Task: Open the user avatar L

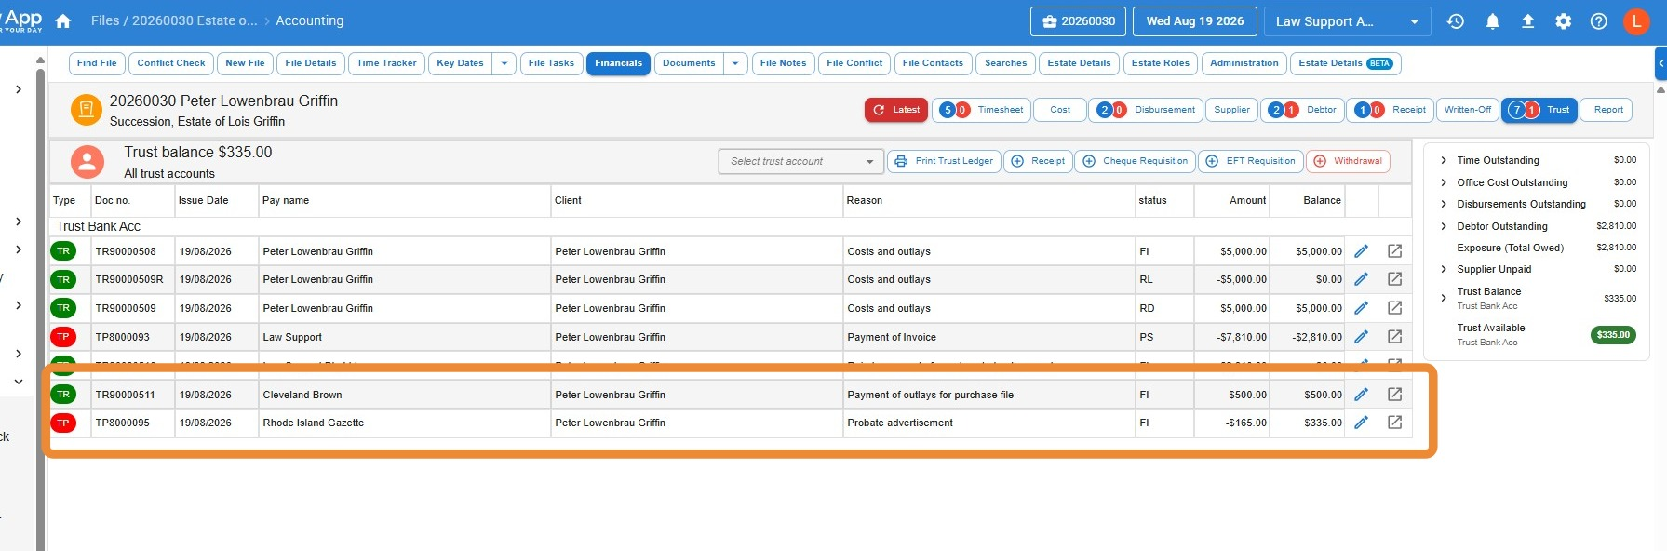Action: pyautogui.click(x=1635, y=21)
